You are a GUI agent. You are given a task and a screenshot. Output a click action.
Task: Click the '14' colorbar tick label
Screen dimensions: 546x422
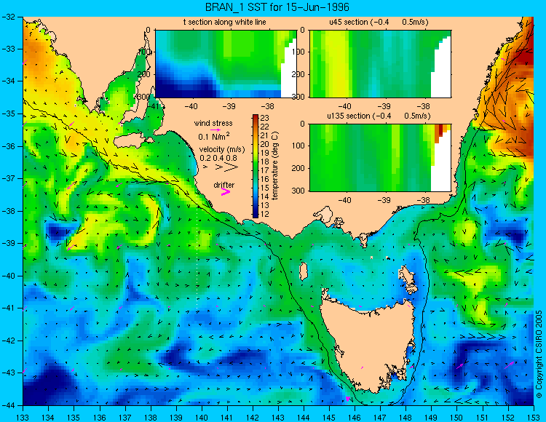pyautogui.click(x=265, y=196)
